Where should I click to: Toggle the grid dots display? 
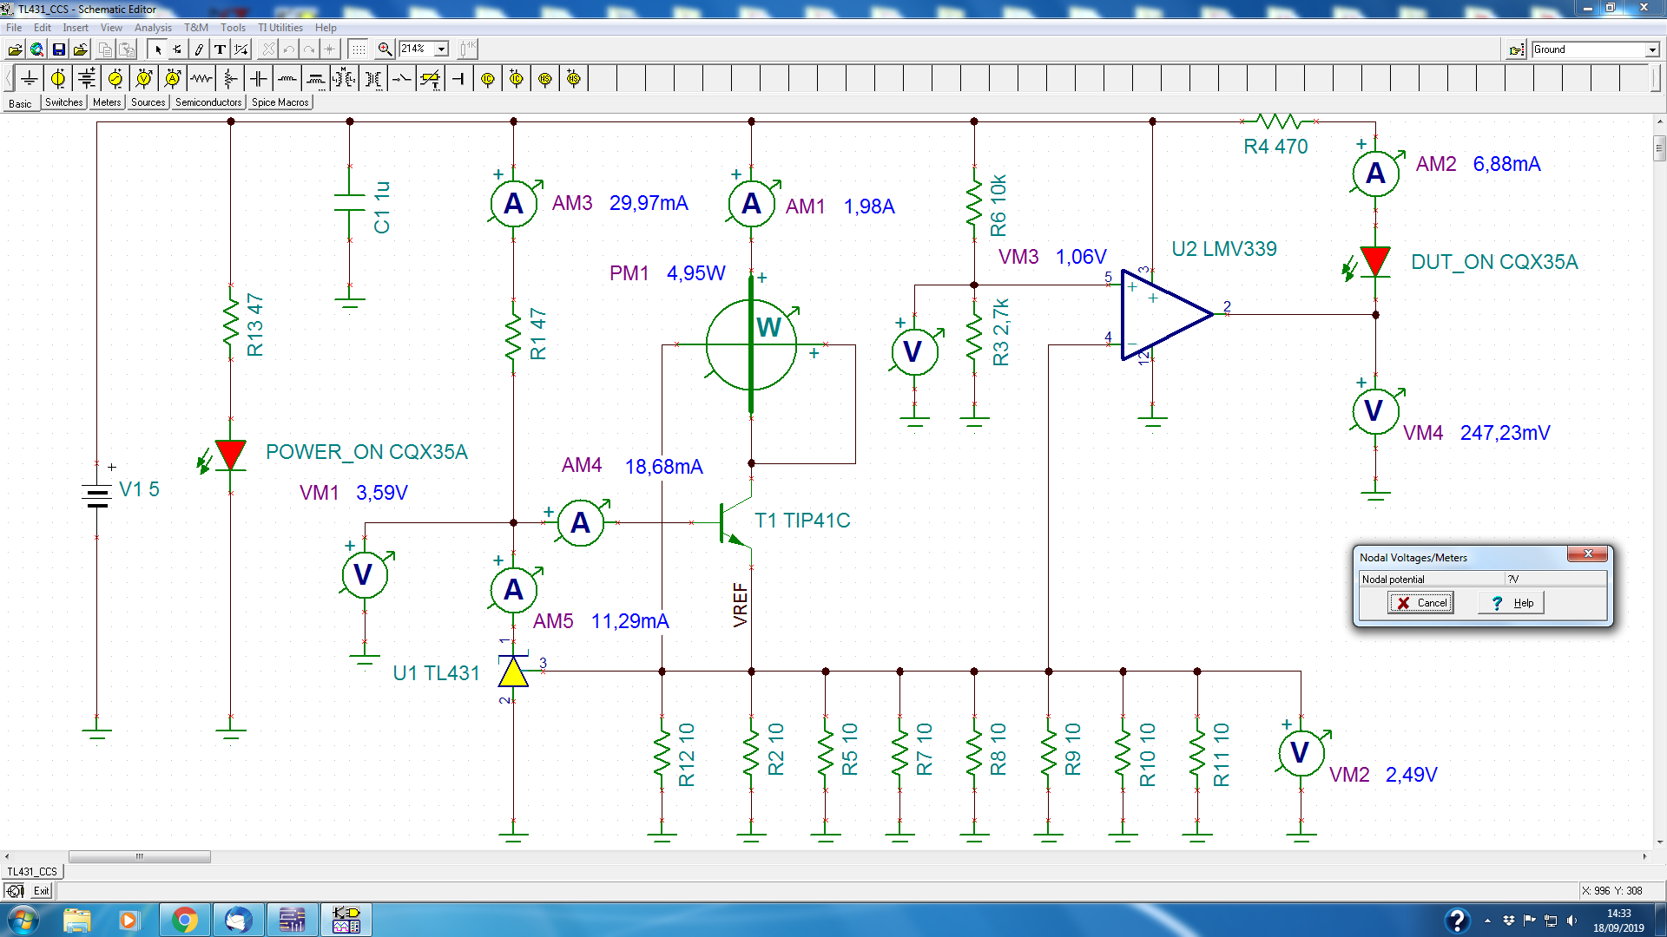(x=358, y=49)
